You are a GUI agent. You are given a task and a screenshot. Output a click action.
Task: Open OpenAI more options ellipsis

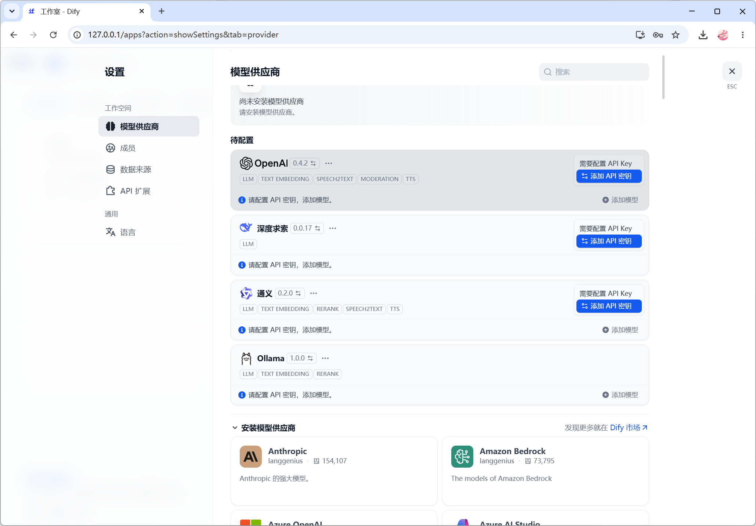pyautogui.click(x=329, y=163)
